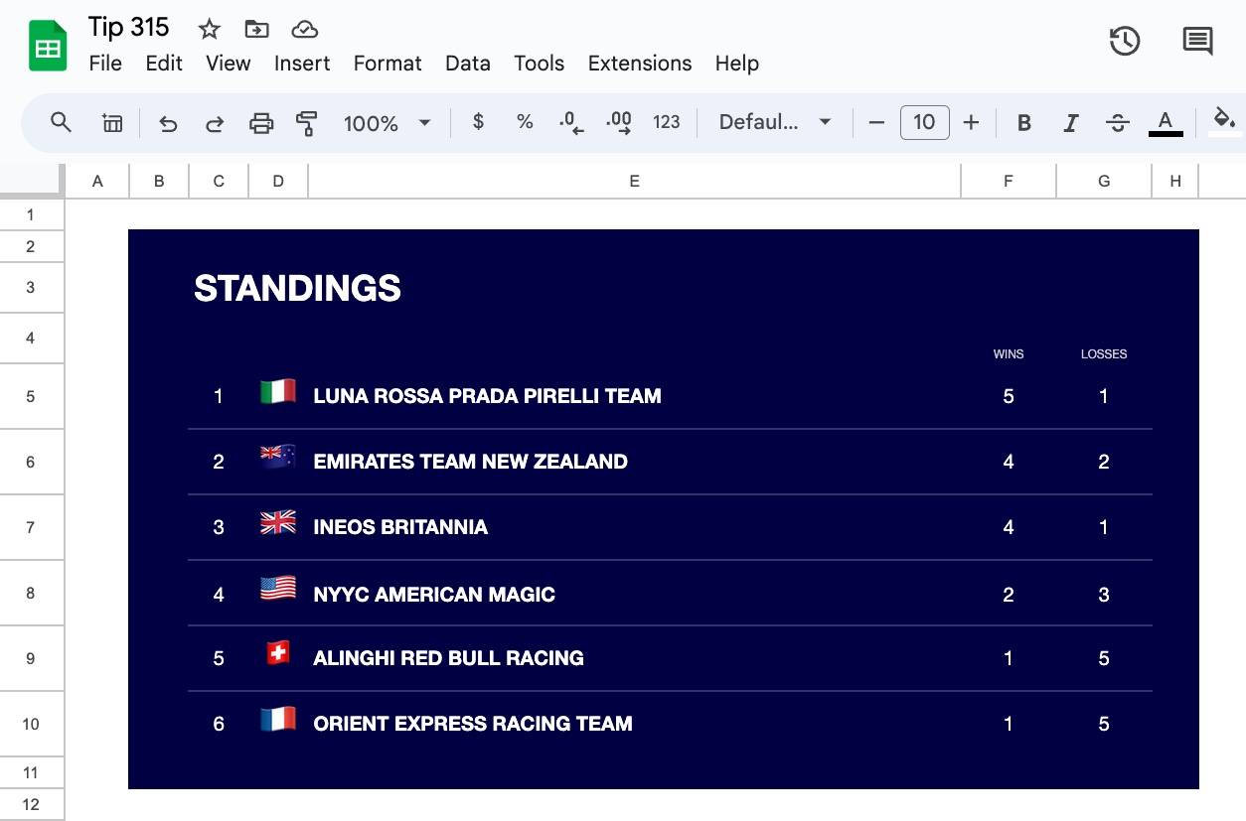Click the increase font size plus button

point(971,122)
